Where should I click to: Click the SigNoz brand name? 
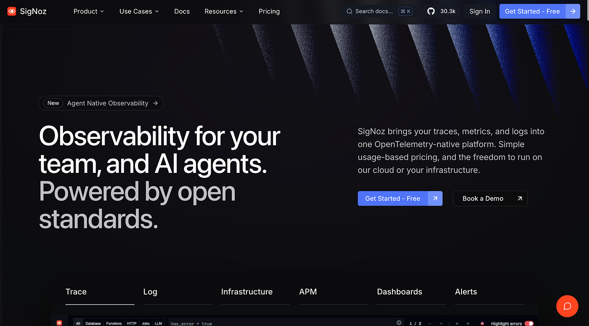click(x=33, y=11)
